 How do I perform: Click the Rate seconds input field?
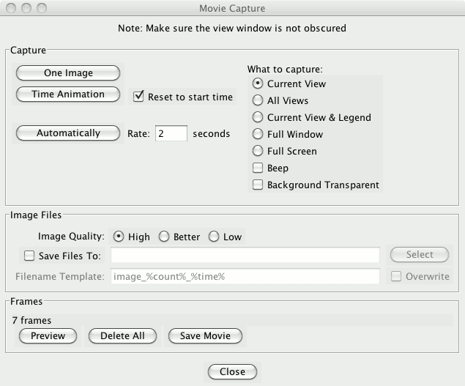(x=171, y=134)
